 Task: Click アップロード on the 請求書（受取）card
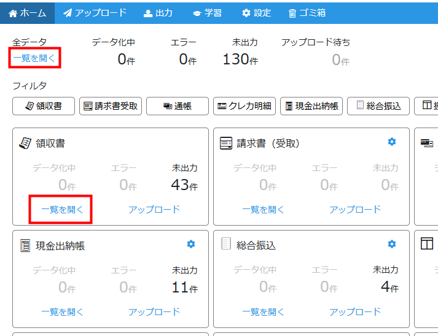[355, 210]
